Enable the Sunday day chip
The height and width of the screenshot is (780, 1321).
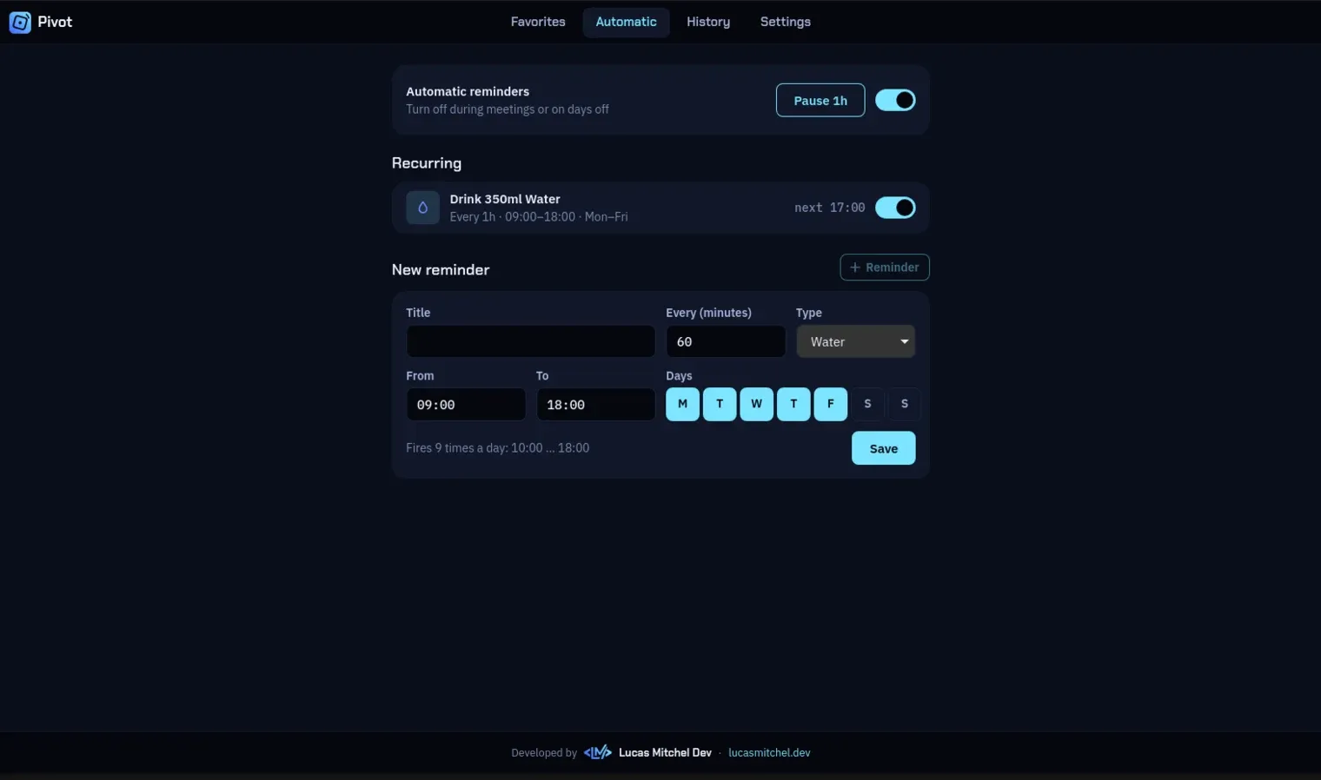coord(905,404)
